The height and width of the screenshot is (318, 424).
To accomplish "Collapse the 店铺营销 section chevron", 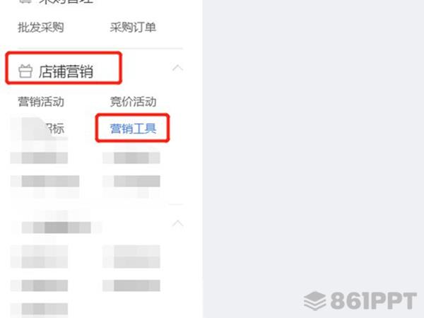I will pos(177,68).
